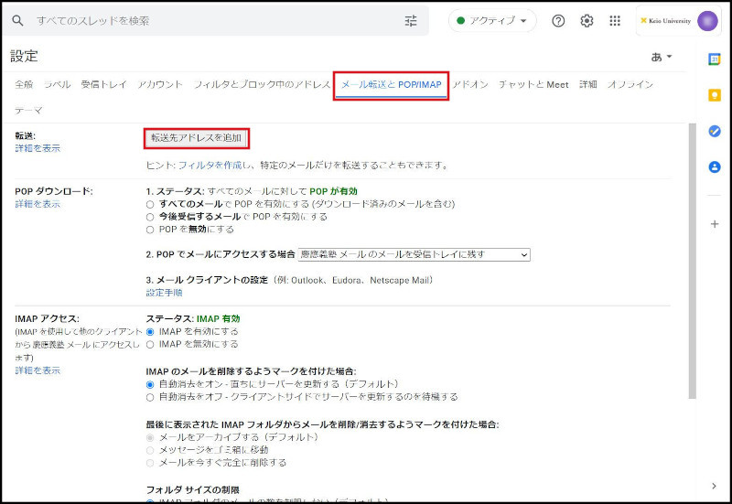This screenshot has height=504, width=732.
Task: Select 'IMAP を無効にする' radio button
Action: tap(151, 344)
